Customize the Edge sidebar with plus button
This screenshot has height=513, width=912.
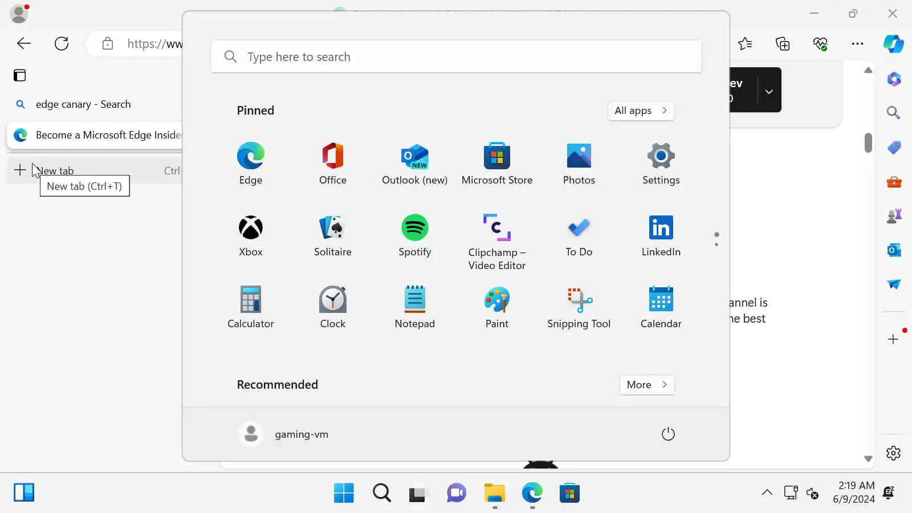(893, 339)
